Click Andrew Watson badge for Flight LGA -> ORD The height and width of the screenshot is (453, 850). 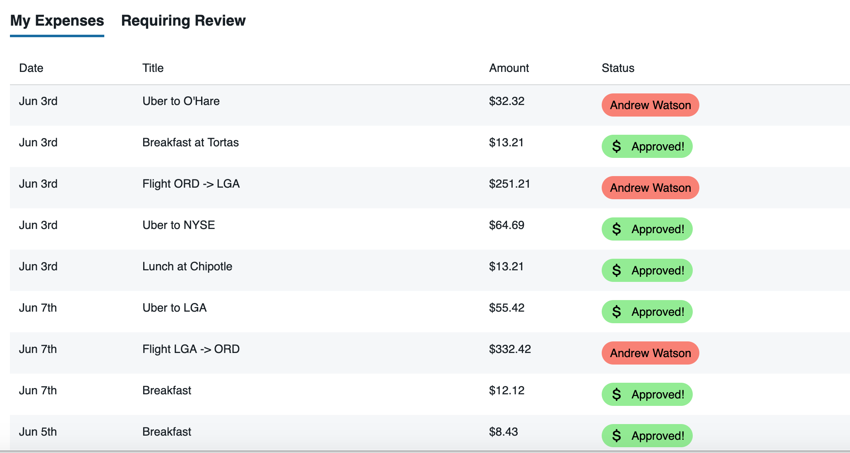(650, 353)
